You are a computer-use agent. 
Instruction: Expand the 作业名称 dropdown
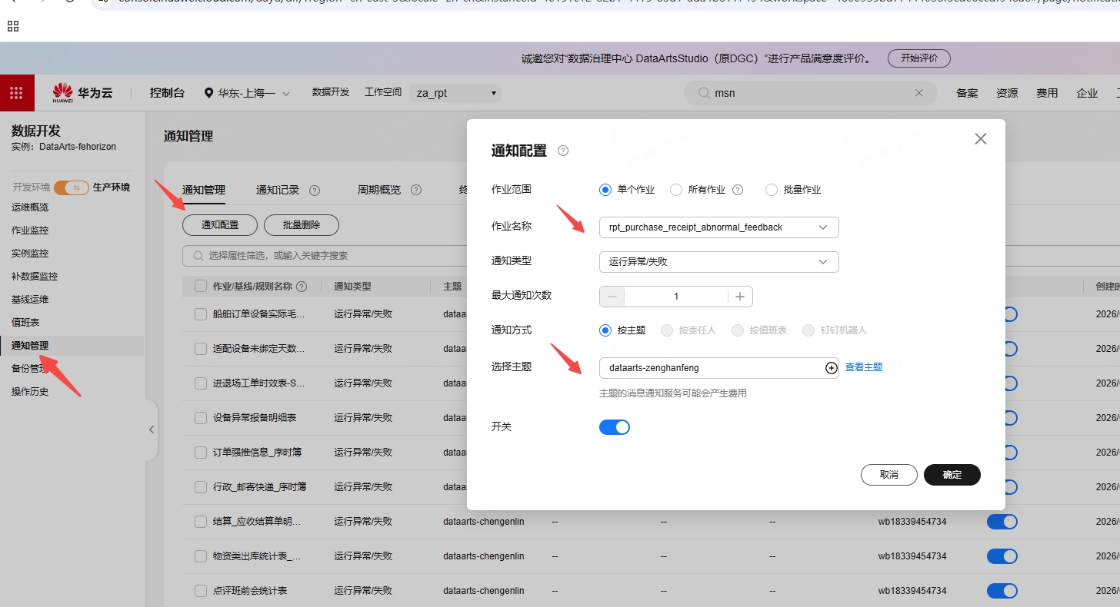[718, 227]
